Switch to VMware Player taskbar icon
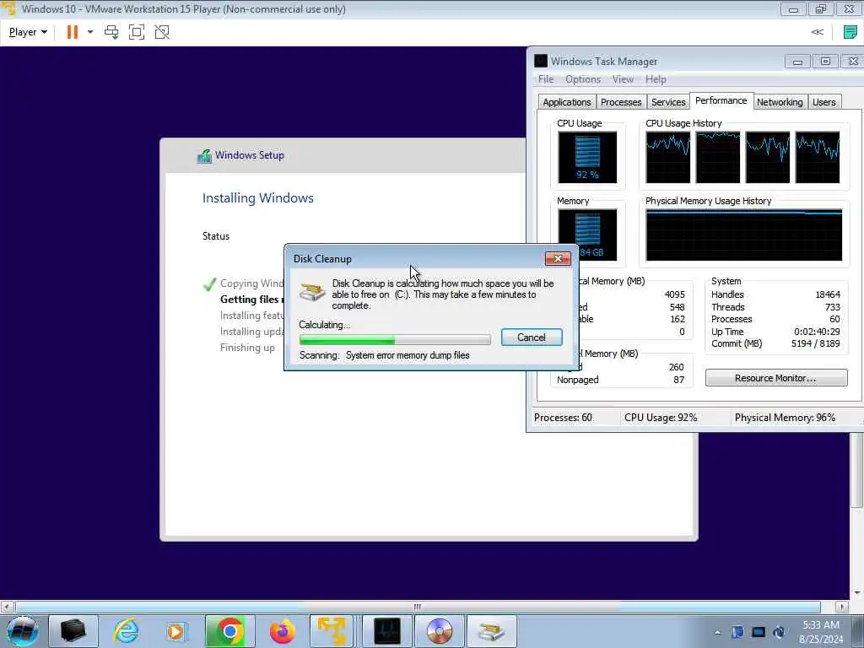 331,631
